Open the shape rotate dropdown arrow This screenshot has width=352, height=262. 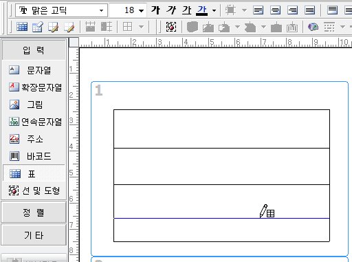237,27
